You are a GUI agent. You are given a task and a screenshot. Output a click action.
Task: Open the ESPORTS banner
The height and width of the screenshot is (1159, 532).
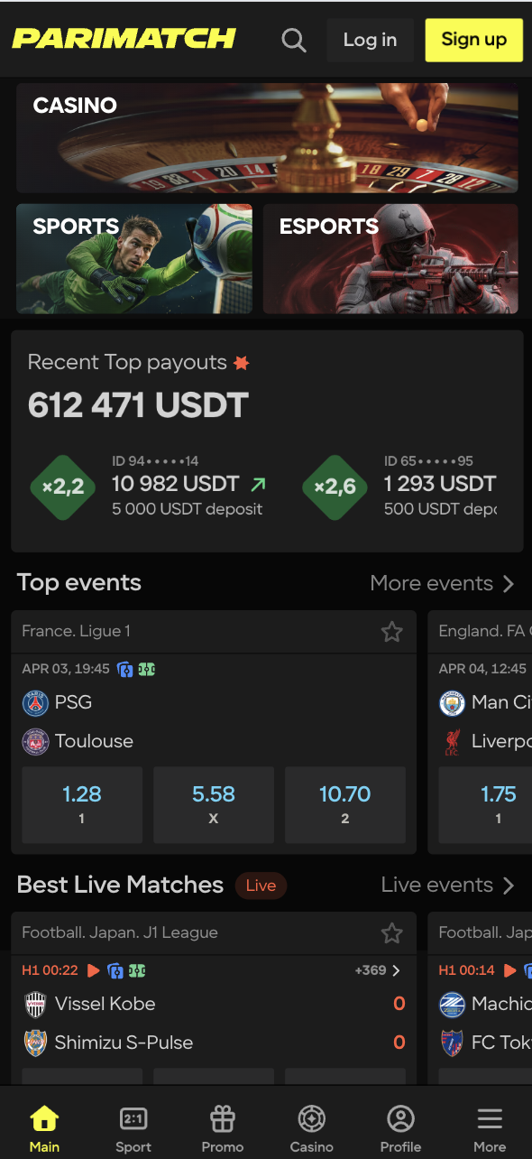pos(390,258)
